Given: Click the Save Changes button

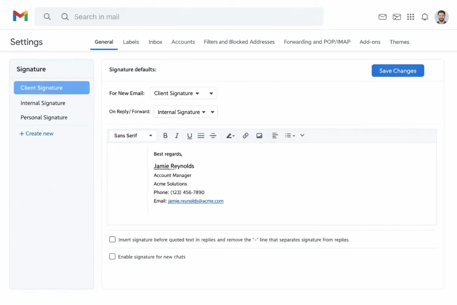Looking at the screenshot, I should point(398,71).
